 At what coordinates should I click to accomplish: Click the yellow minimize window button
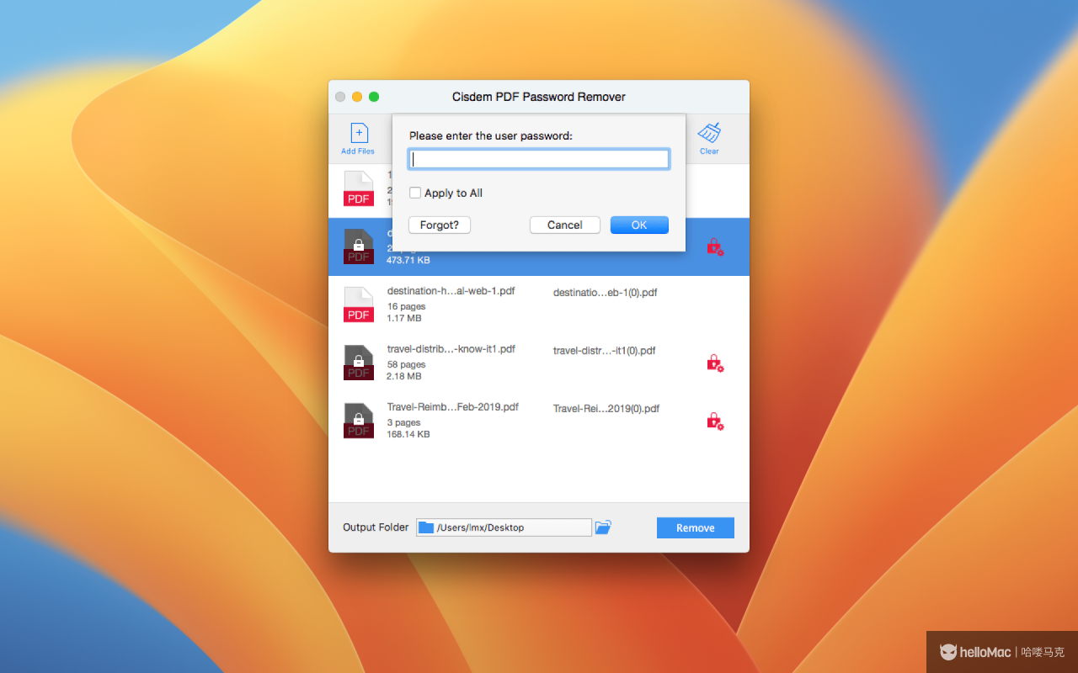357,97
